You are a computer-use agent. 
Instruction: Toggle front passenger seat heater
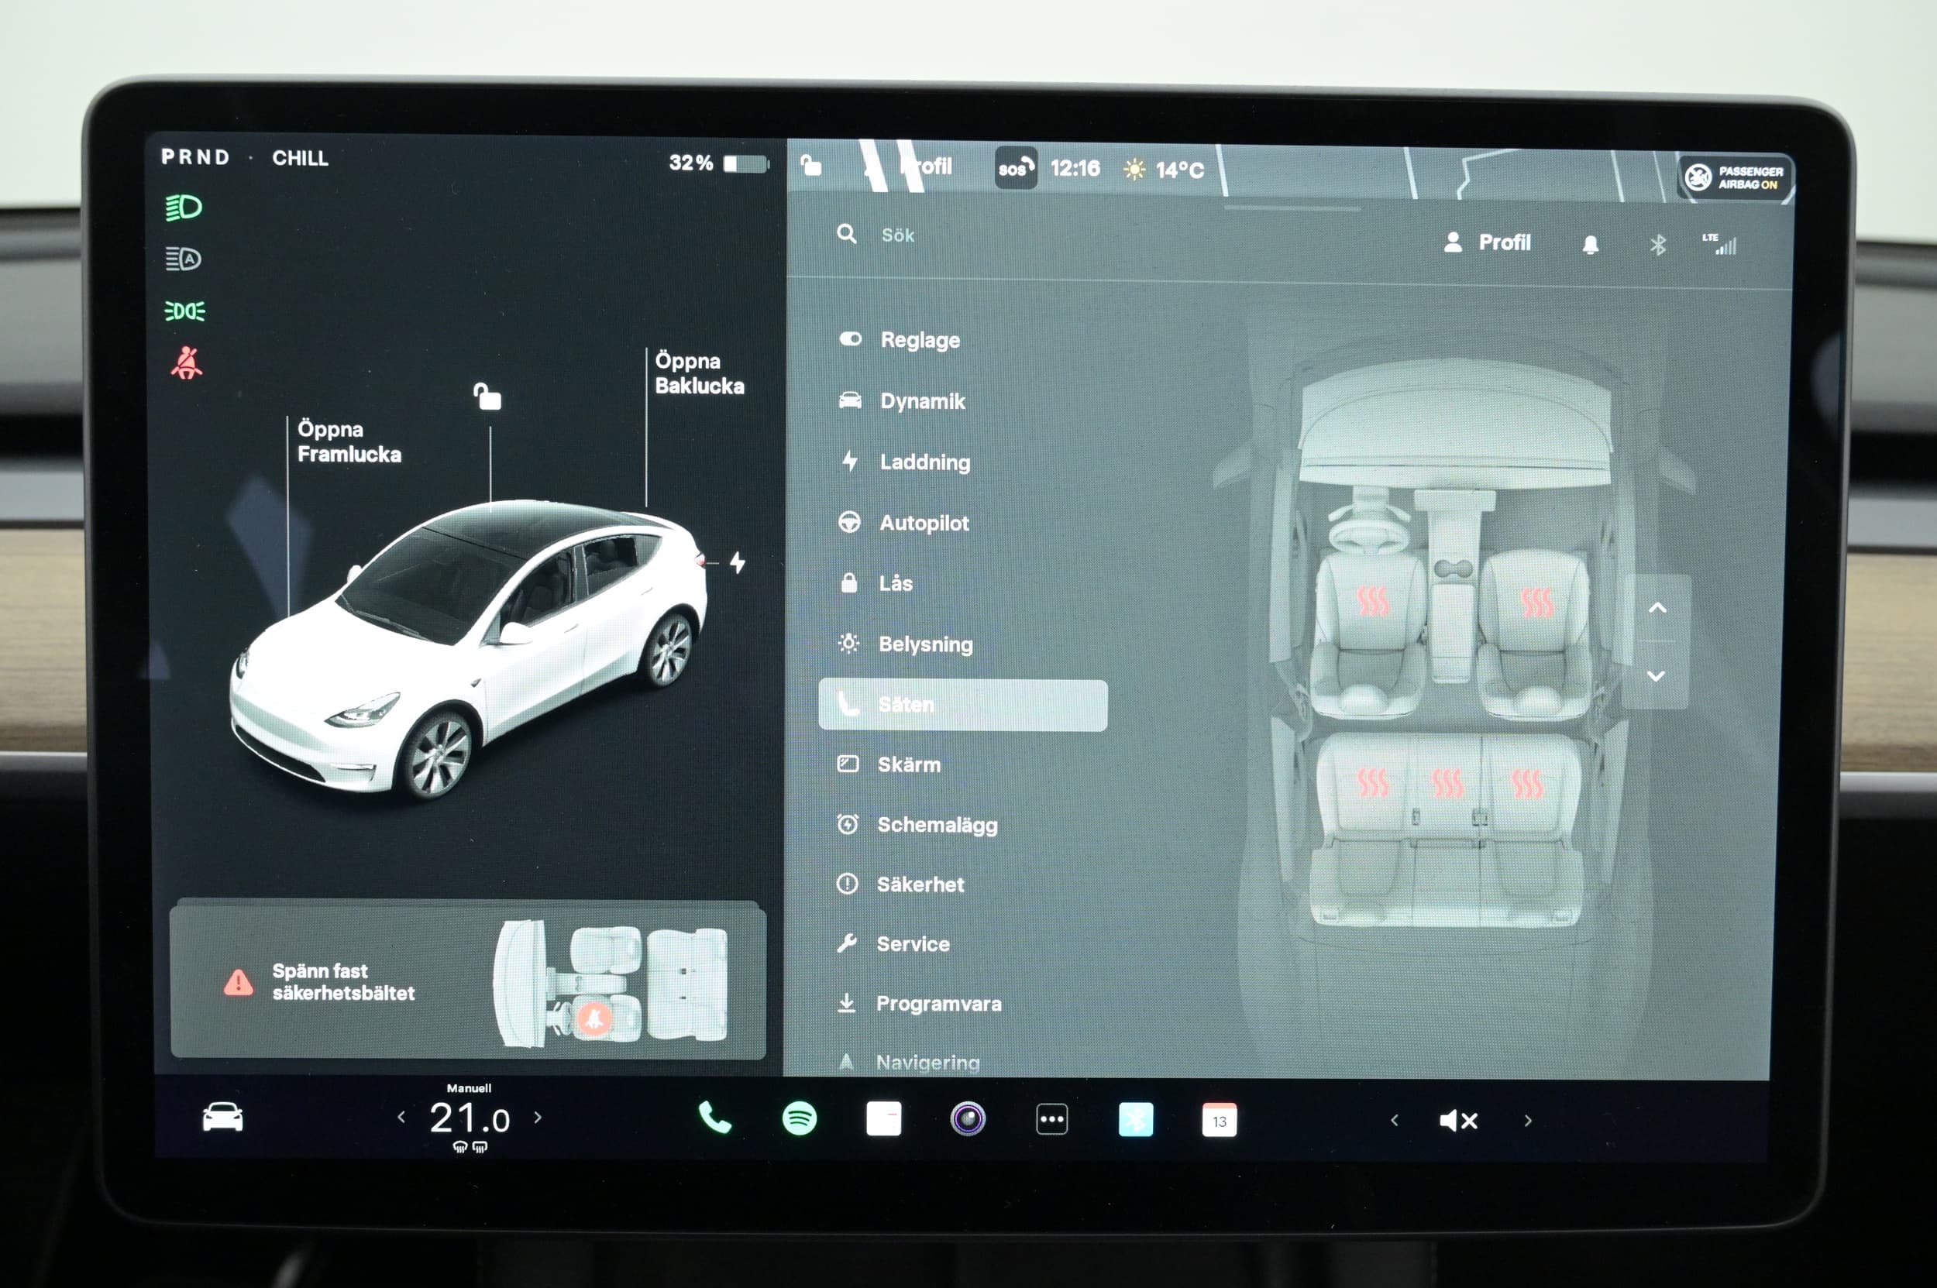coord(1536,602)
